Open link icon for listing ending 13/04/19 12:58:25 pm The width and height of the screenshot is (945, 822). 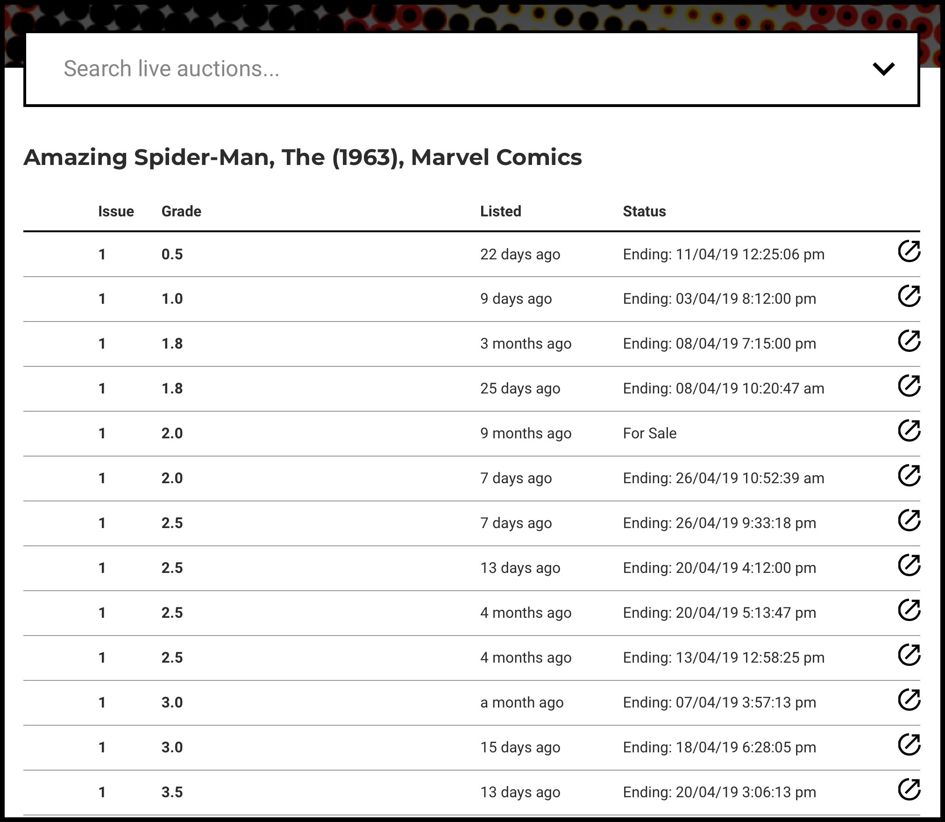coord(909,655)
